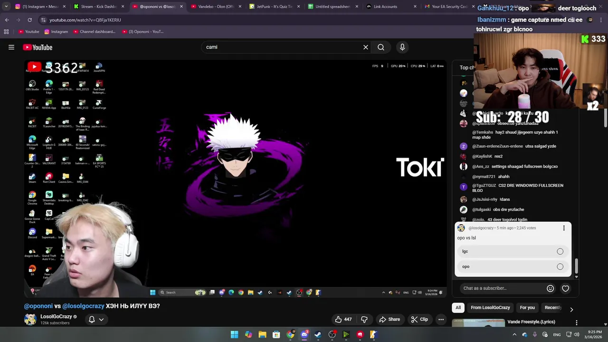Select the "lgc" poll option
The height and width of the screenshot is (342, 608).
click(513, 251)
